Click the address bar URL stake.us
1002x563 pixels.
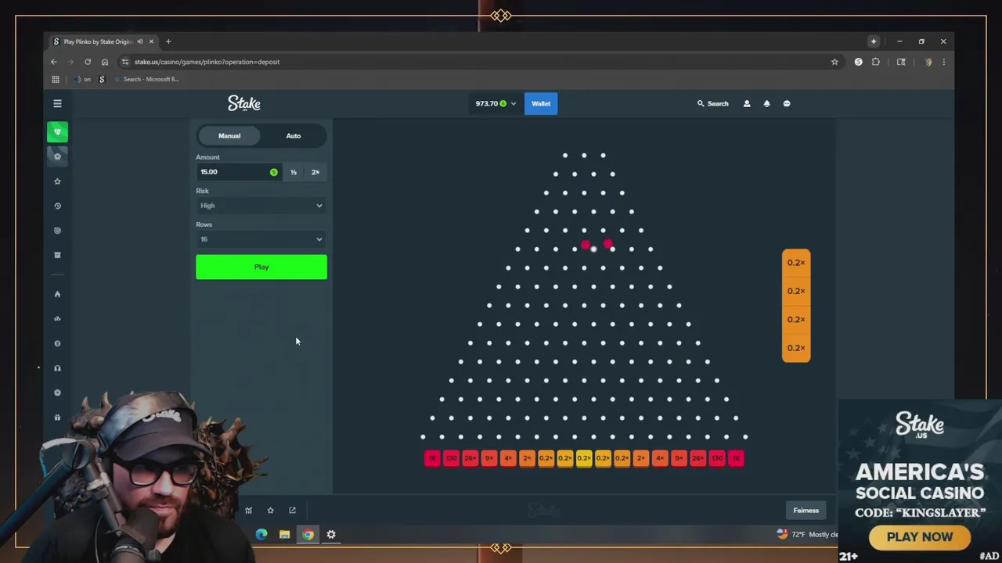[x=207, y=62]
